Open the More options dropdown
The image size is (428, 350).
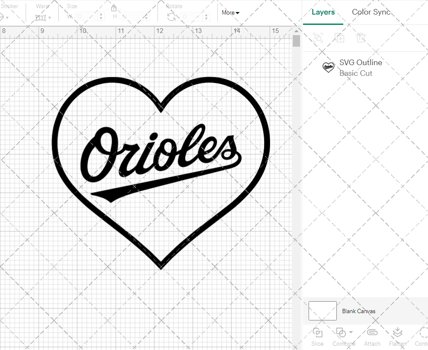pos(230,13)
